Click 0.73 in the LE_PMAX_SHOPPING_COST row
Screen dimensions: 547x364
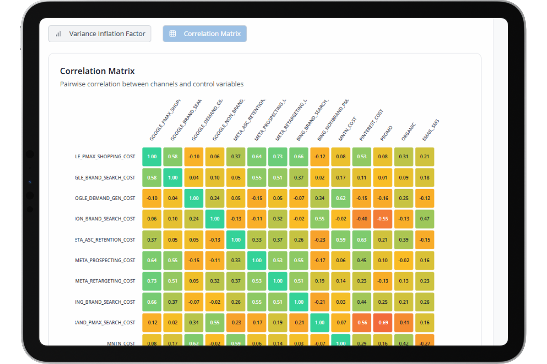(x=278, y=157)
